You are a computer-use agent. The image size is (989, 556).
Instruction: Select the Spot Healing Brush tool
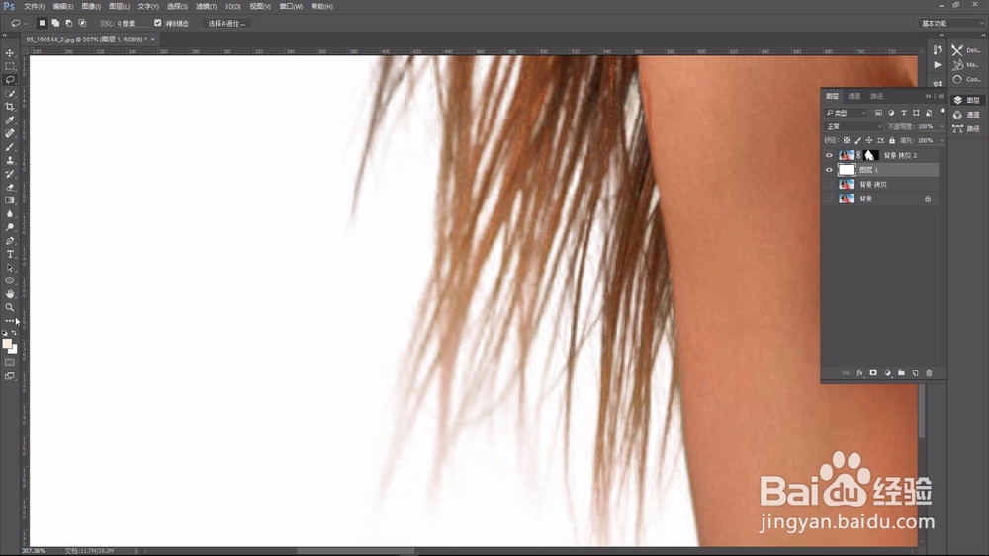(10, 133)
